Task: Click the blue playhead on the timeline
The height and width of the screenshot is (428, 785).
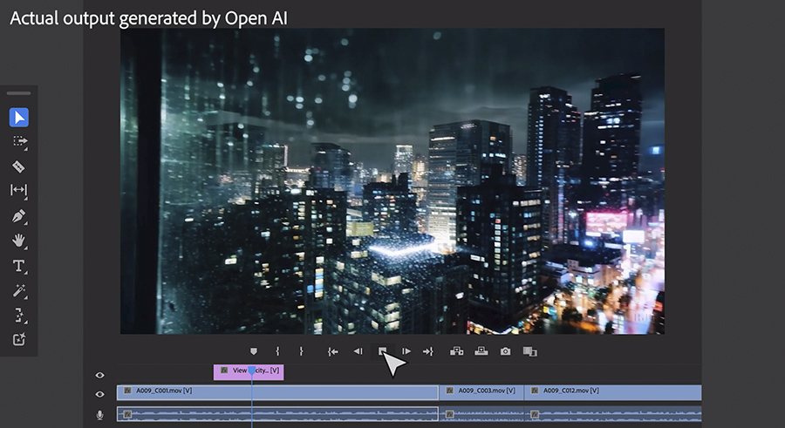Action: pyautogui.click(x=252, y=370)
